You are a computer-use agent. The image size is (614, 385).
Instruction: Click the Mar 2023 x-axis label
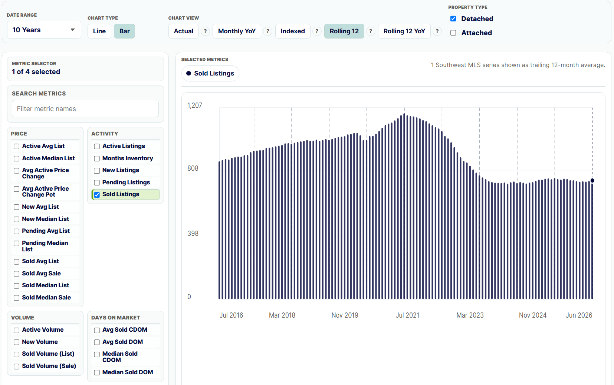point(470,315)
